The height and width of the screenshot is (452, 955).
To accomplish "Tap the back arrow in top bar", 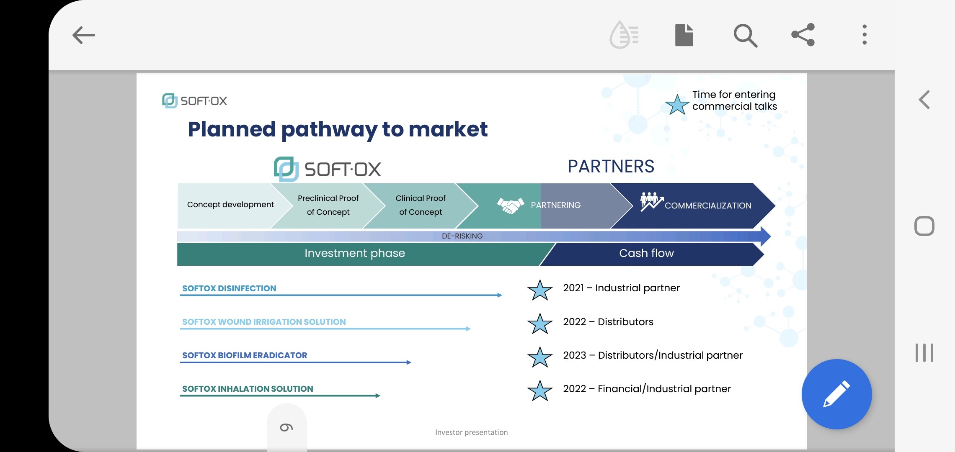I will (x=84, y=35).
